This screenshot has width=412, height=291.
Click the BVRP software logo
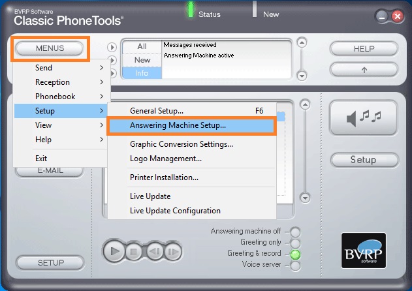coord(364,251)
